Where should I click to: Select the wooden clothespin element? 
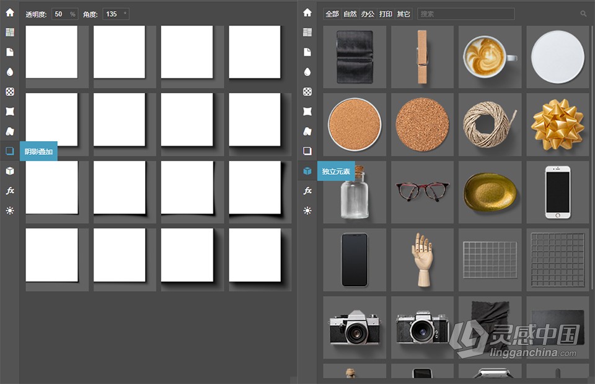[422, 57]
